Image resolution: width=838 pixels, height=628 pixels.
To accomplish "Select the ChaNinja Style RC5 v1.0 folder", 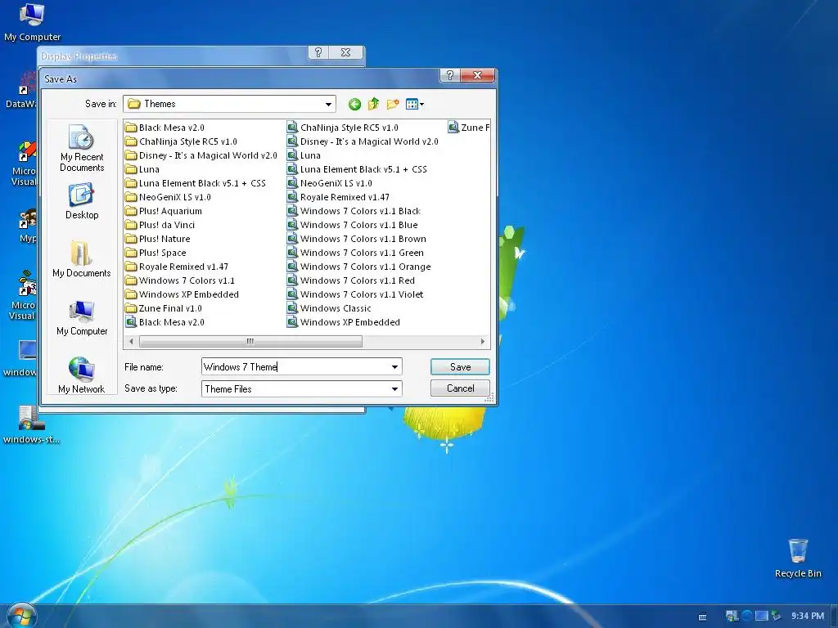I will 181,141.
